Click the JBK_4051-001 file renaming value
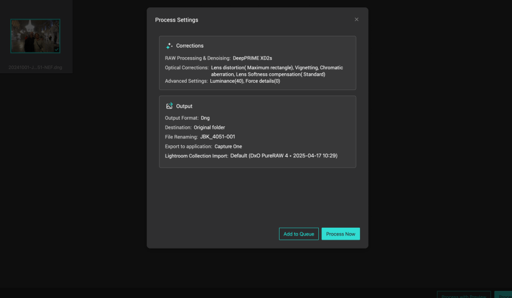 tap(218, 136)
